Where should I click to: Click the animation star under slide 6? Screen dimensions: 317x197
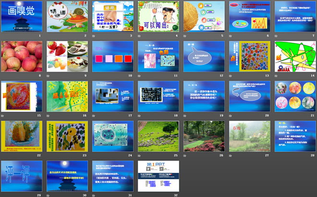230,36
